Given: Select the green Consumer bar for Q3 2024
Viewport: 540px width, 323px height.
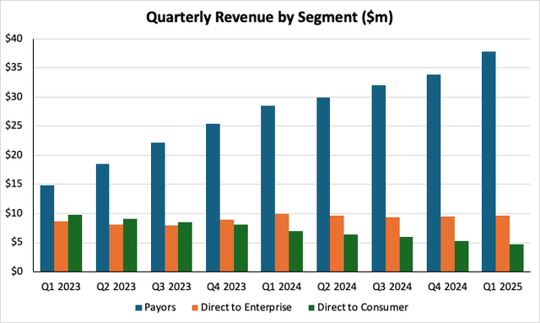Looking at the screenshot, I should point(406,255).
